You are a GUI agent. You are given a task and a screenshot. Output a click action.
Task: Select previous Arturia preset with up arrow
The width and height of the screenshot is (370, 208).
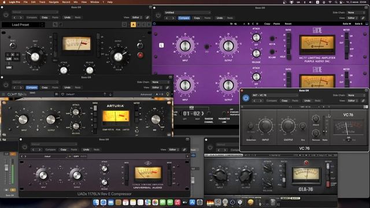105,94
